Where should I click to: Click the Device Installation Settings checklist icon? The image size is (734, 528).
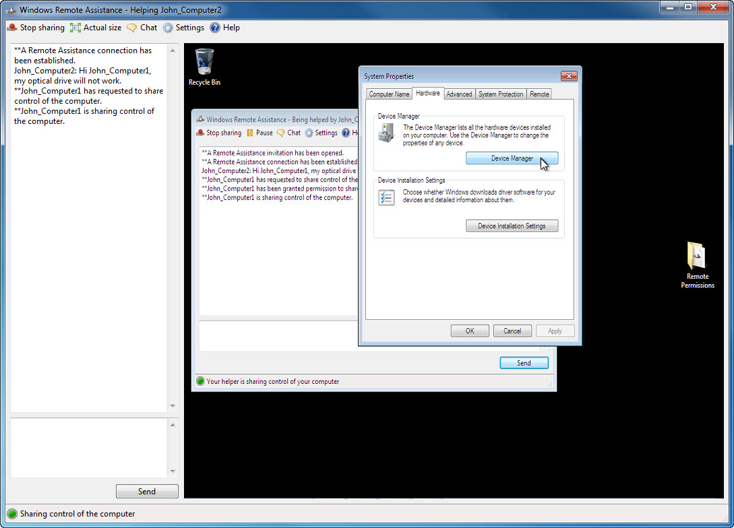pyautogui.click(x=386, y=197)
